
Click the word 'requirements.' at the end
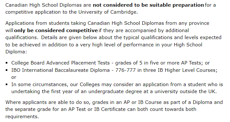pyautogui.click(x=22, y=117)
